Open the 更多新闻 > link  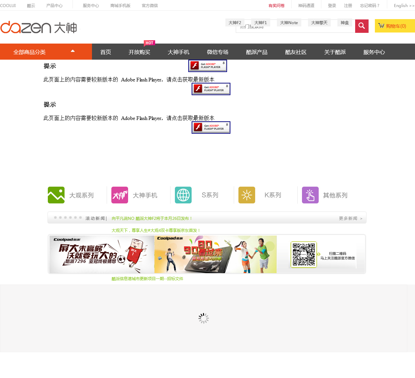point(350,218)
